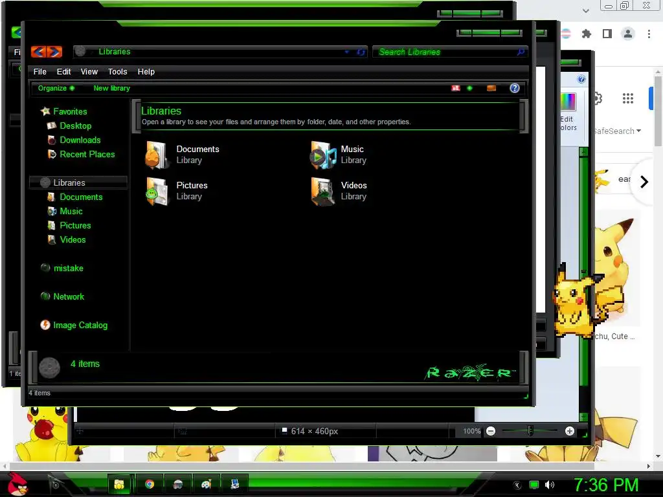
Task: Change view with the red view icon
Action: point(455,88)
